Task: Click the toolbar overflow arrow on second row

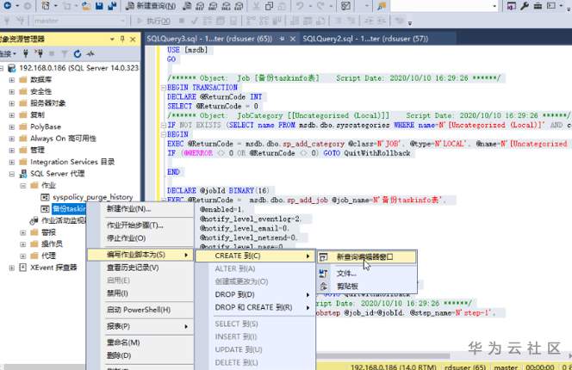Action: point(410,23)
